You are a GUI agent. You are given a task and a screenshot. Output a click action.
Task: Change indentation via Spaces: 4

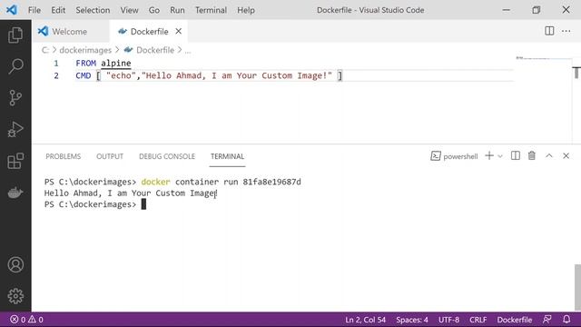(411, 319)
